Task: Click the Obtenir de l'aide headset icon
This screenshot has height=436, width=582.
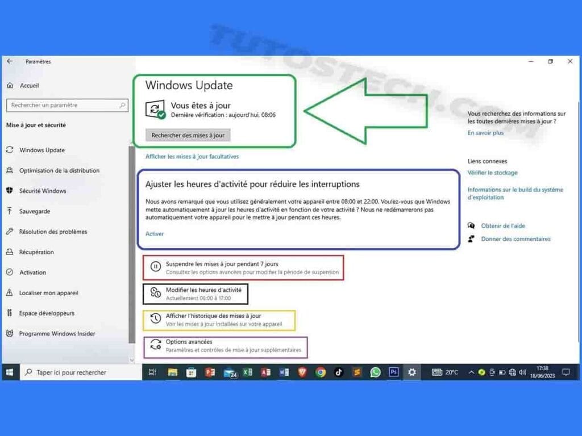Action: tap(471, 225)
